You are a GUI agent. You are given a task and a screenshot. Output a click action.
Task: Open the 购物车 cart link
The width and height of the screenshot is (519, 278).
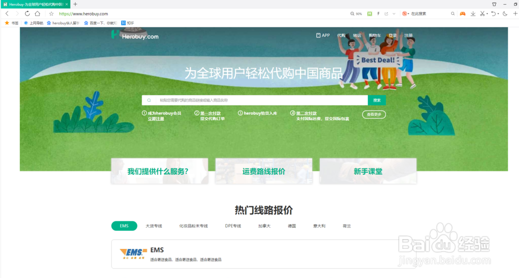[375, 35]
